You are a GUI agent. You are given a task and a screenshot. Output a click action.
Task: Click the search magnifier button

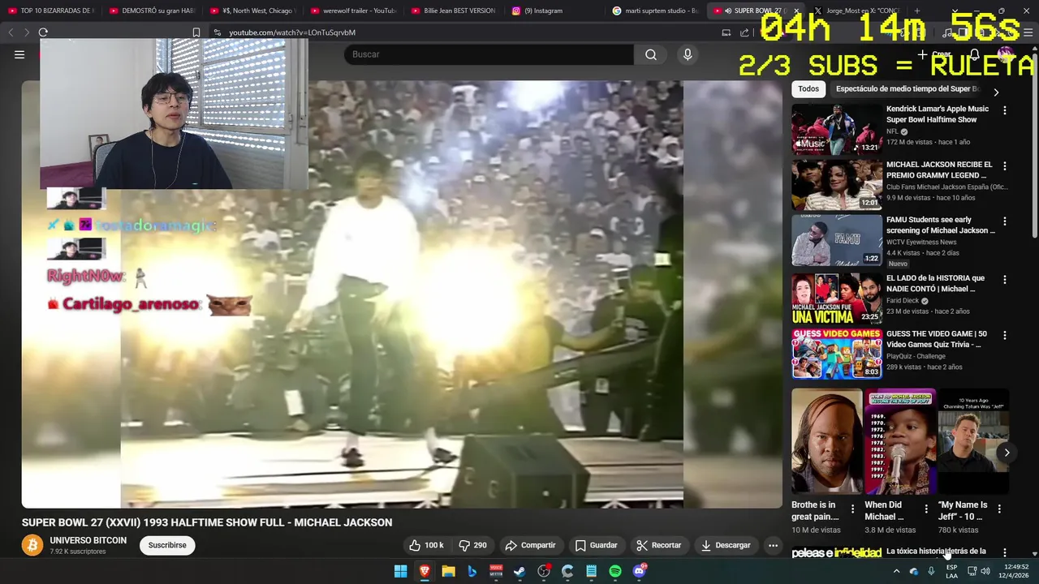point(651,54)
